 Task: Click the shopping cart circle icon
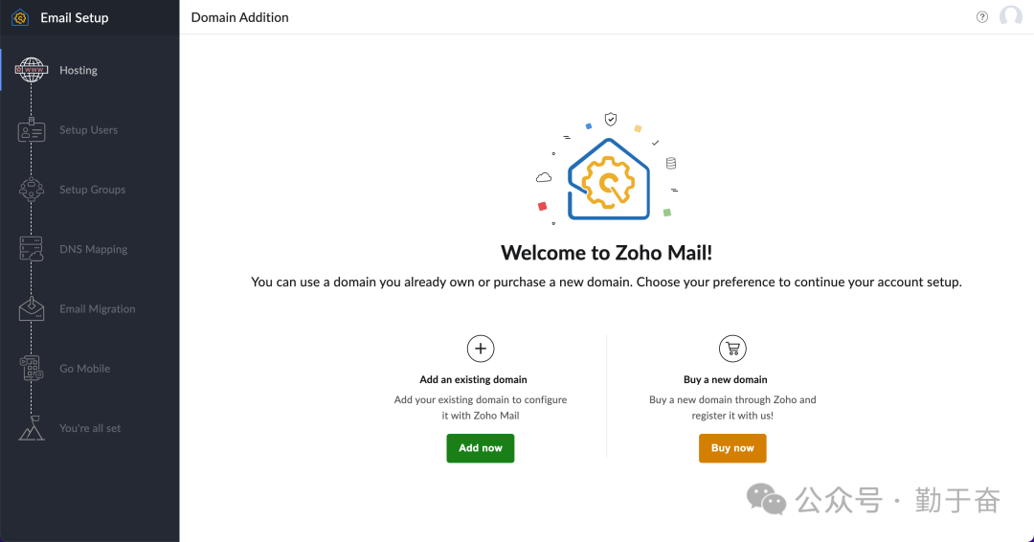pyautogui.click(x=732, y=349)
